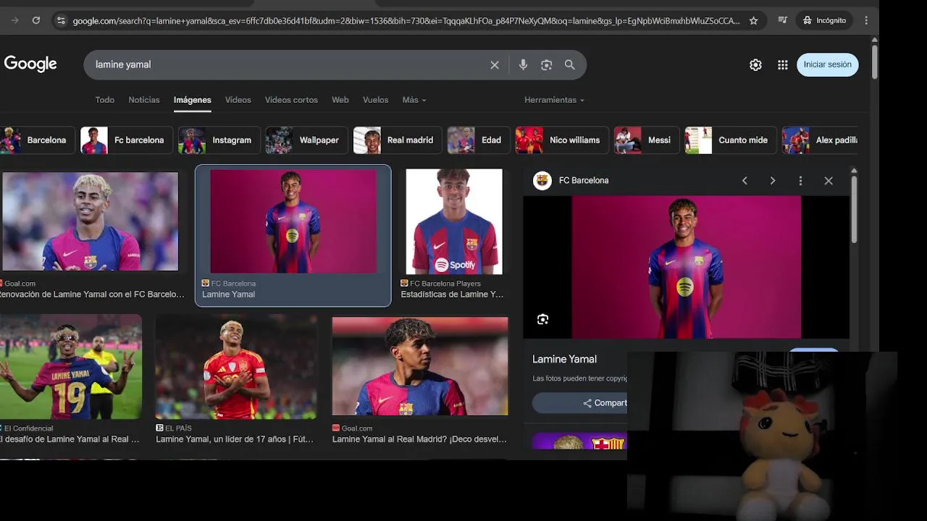Click the Compartir share button
The width and height of the screenshot is (927, 521).
click(581, 403)
